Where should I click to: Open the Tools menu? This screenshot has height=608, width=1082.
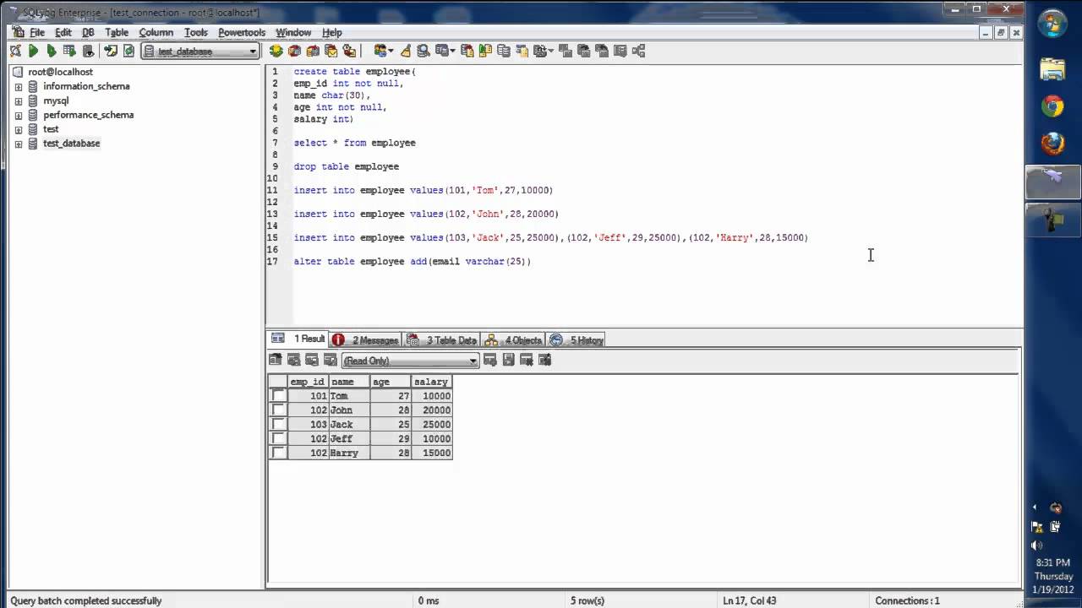[196, 32]
